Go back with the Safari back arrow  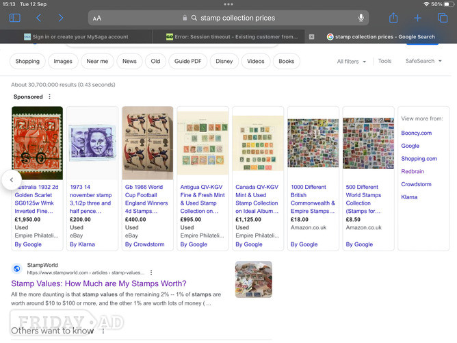pos(38,18)
